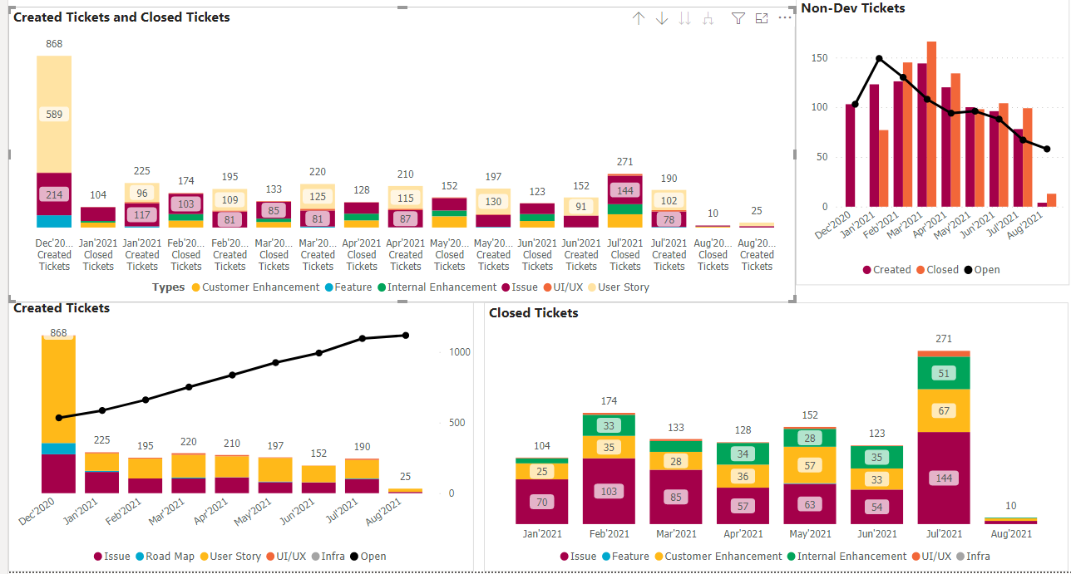The width and height of the screenshot is (1071, 574).
Task: Select Created legend in Non-Dev Tickets
Action: (886, 269)
